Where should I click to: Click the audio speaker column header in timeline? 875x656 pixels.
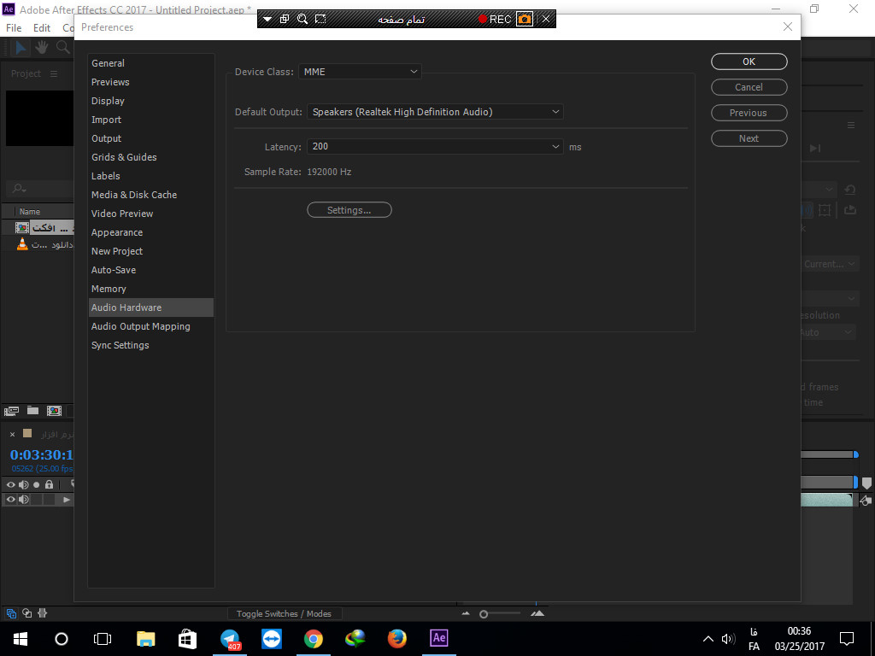point(23,484)
